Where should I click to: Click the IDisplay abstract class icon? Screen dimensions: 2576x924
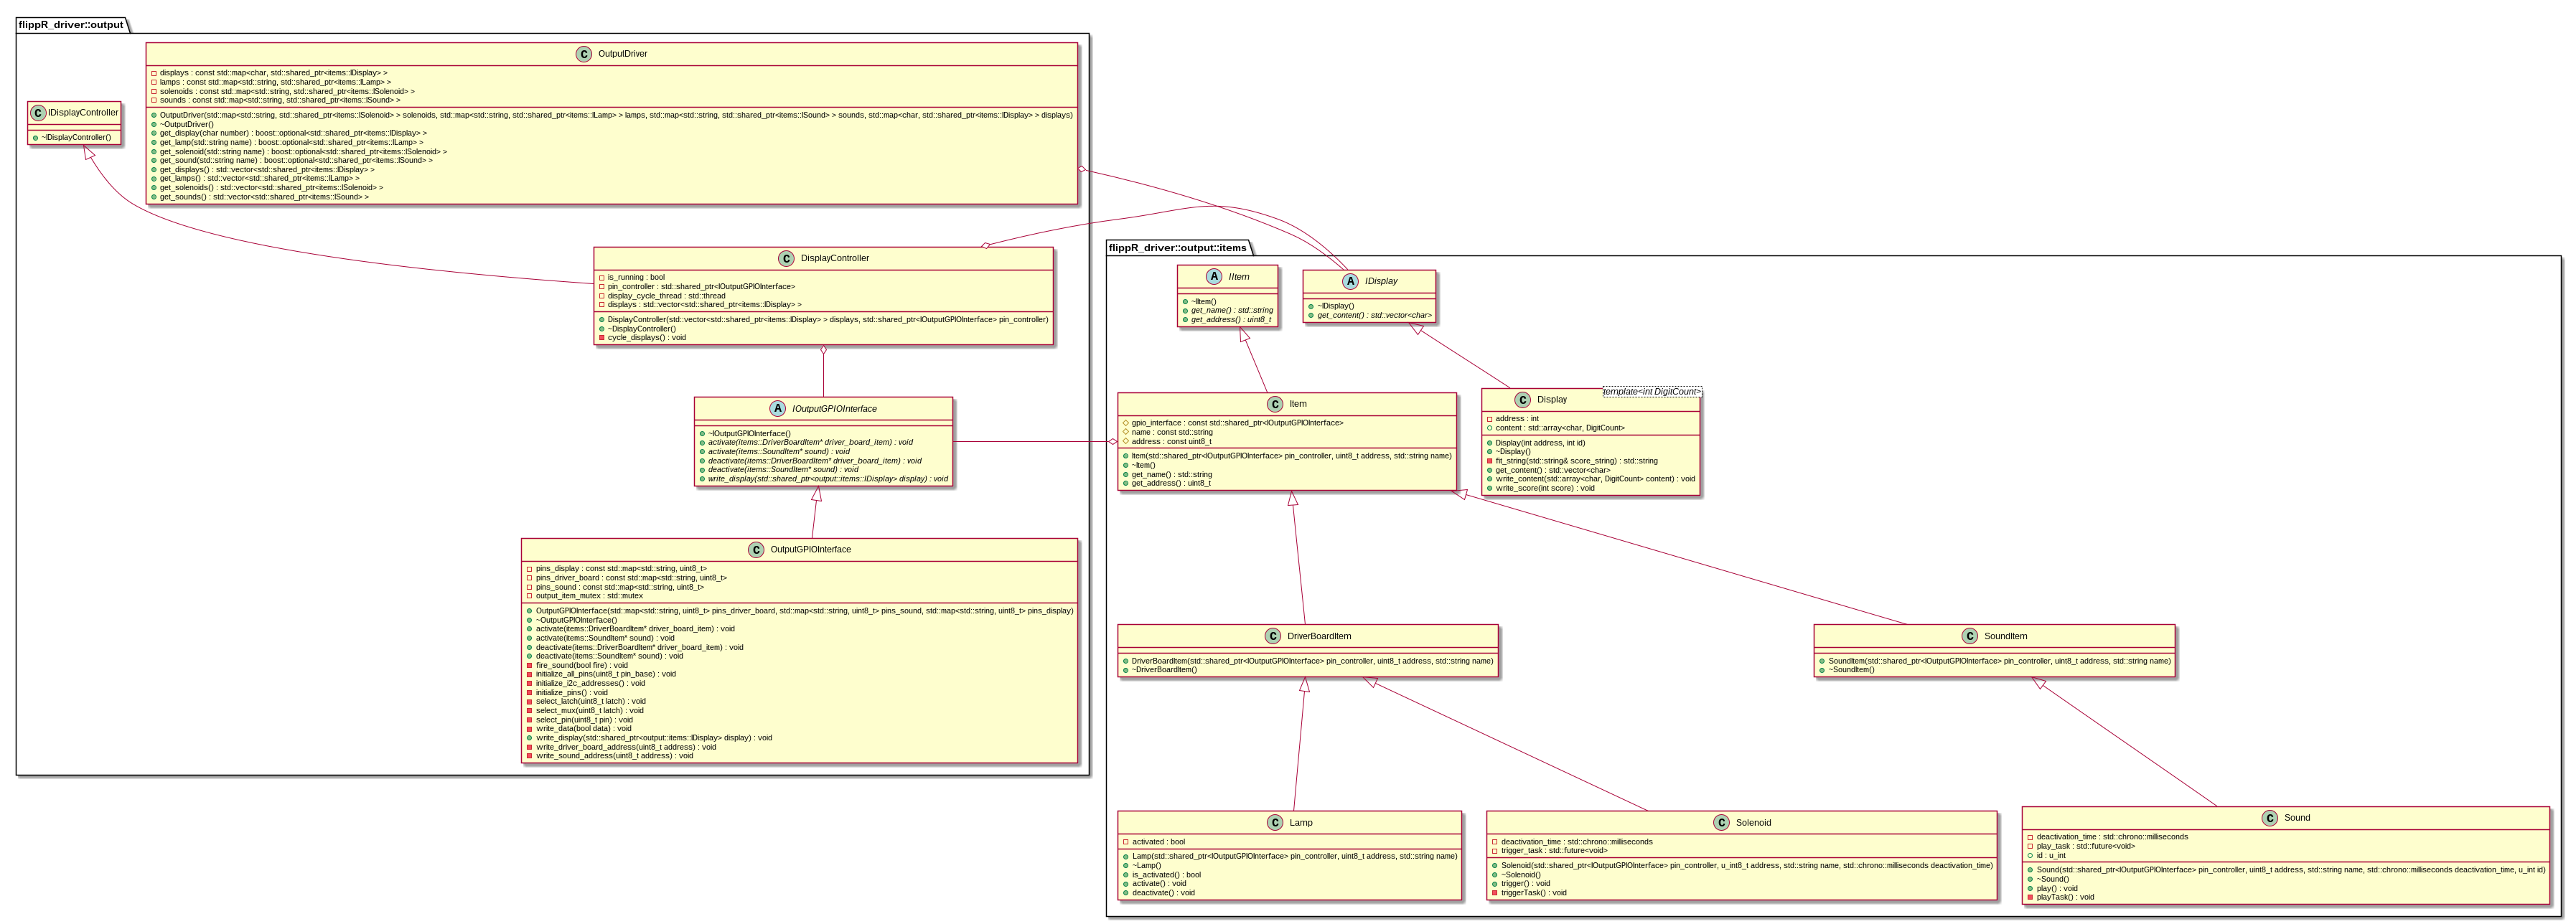1350,282
